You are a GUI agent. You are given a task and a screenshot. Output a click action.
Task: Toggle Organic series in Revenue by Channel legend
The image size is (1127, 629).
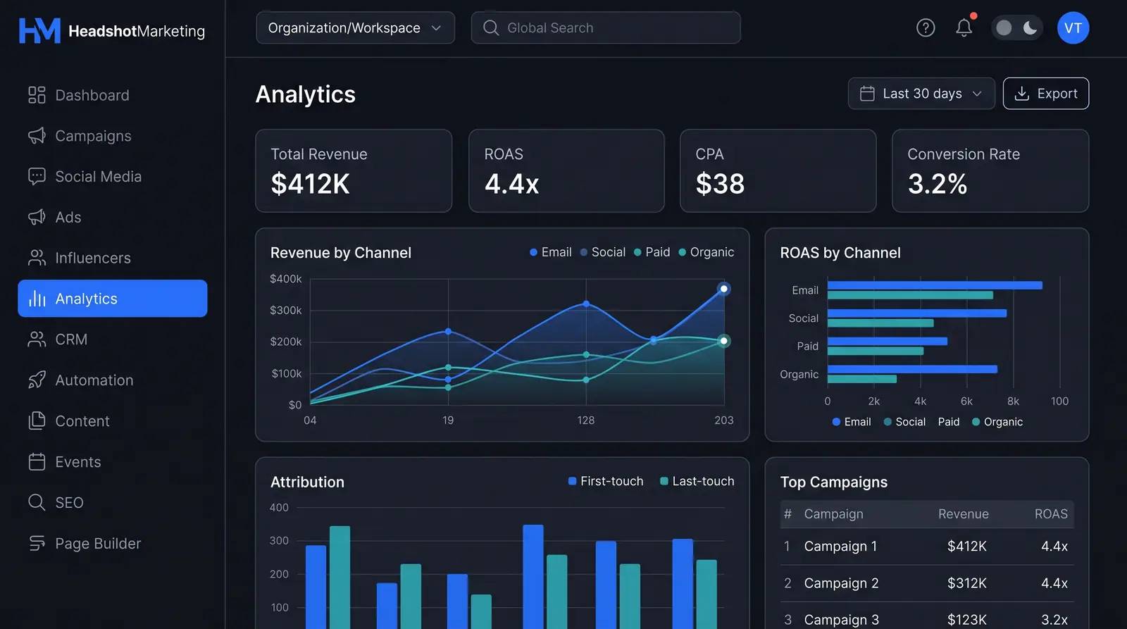[x=706, y=252]
